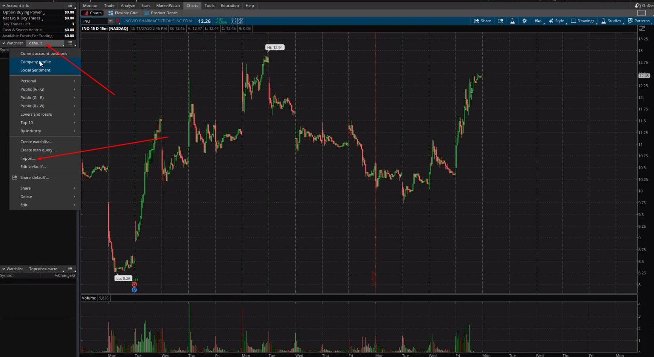The image size is (654, 357).
Task: Open Account Info list actions icon
Action: [x=70, y=6]
